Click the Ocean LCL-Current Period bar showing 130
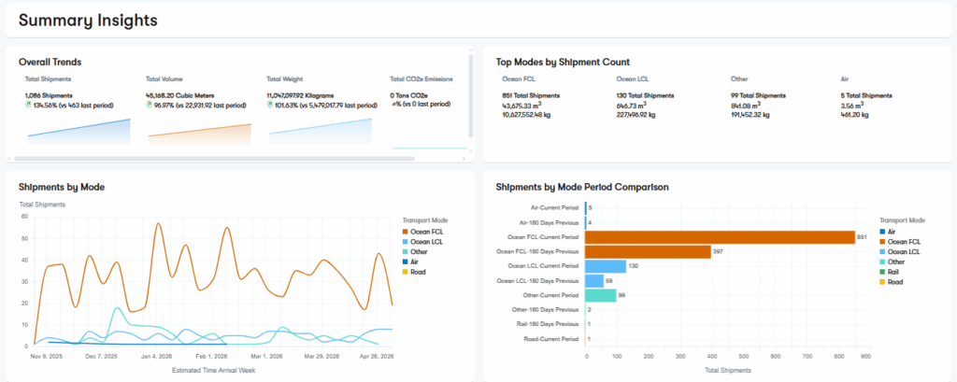Screen dimensions: 957x382 606,266
